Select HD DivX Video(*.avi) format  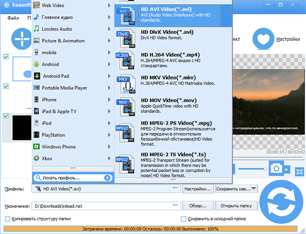173,38
